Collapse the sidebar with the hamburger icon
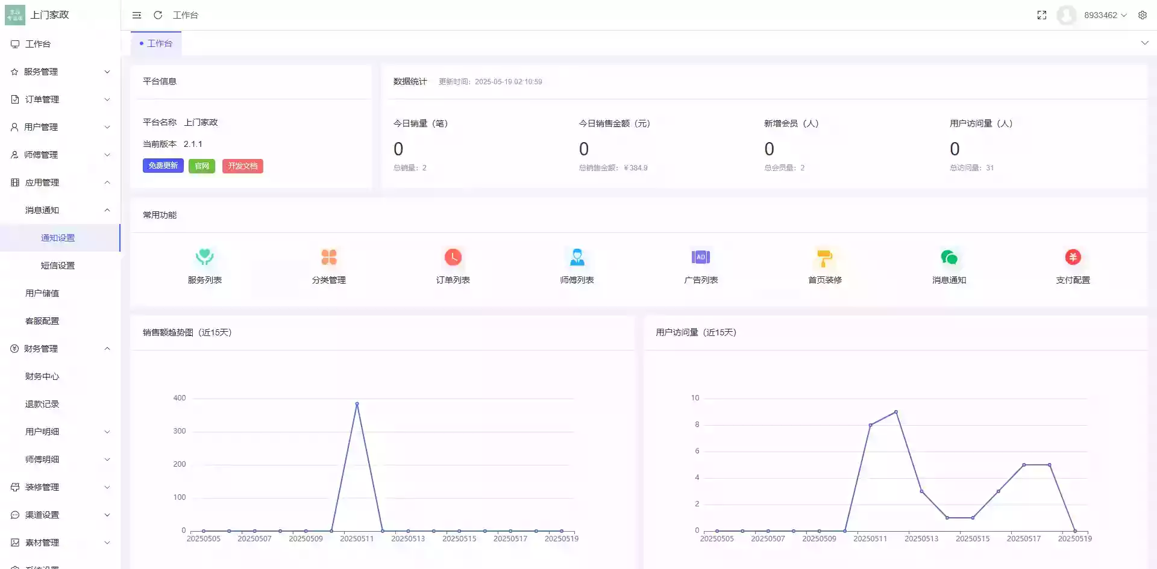The image size is (1157, 569). [136, 15]
